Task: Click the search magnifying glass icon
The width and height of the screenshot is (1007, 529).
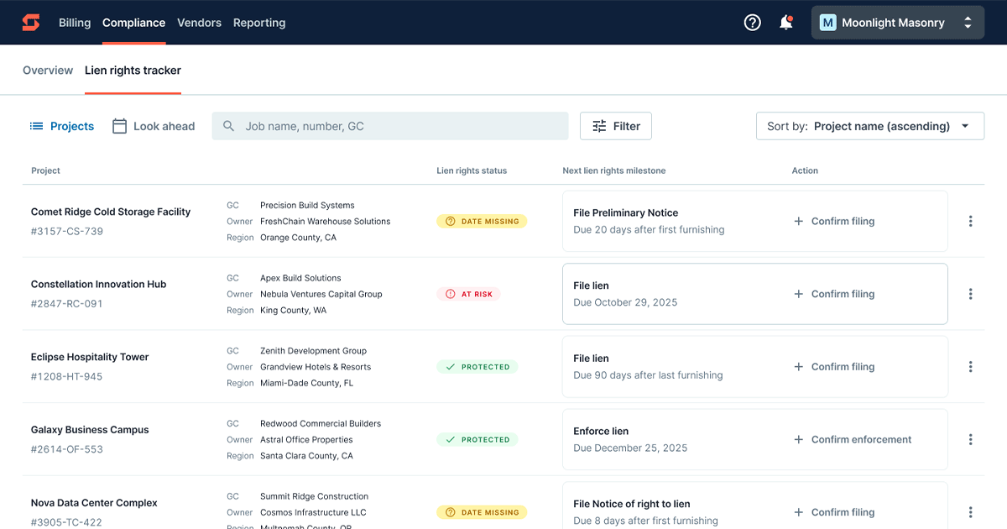Action: coord(227,125)
